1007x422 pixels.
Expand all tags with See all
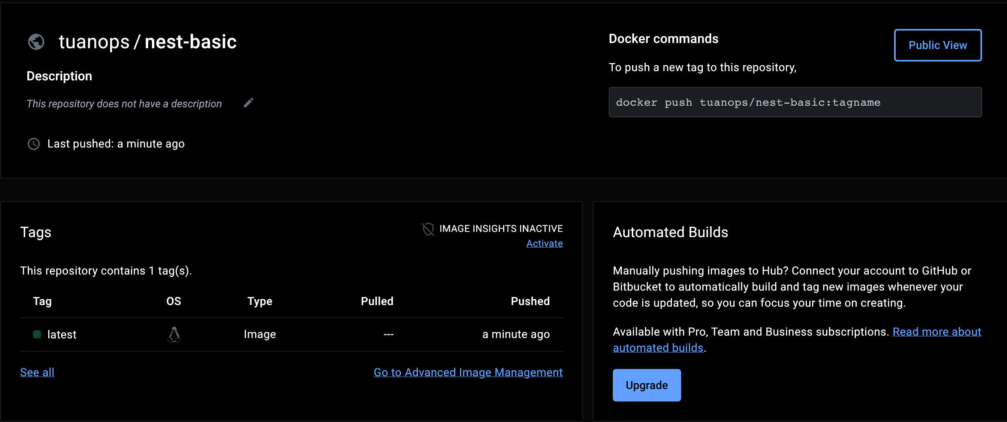37,372
